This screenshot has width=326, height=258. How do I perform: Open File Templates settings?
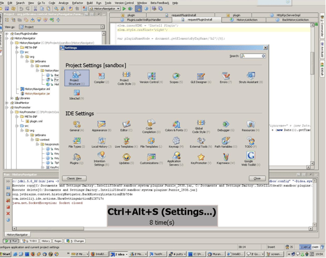[151, 143]
